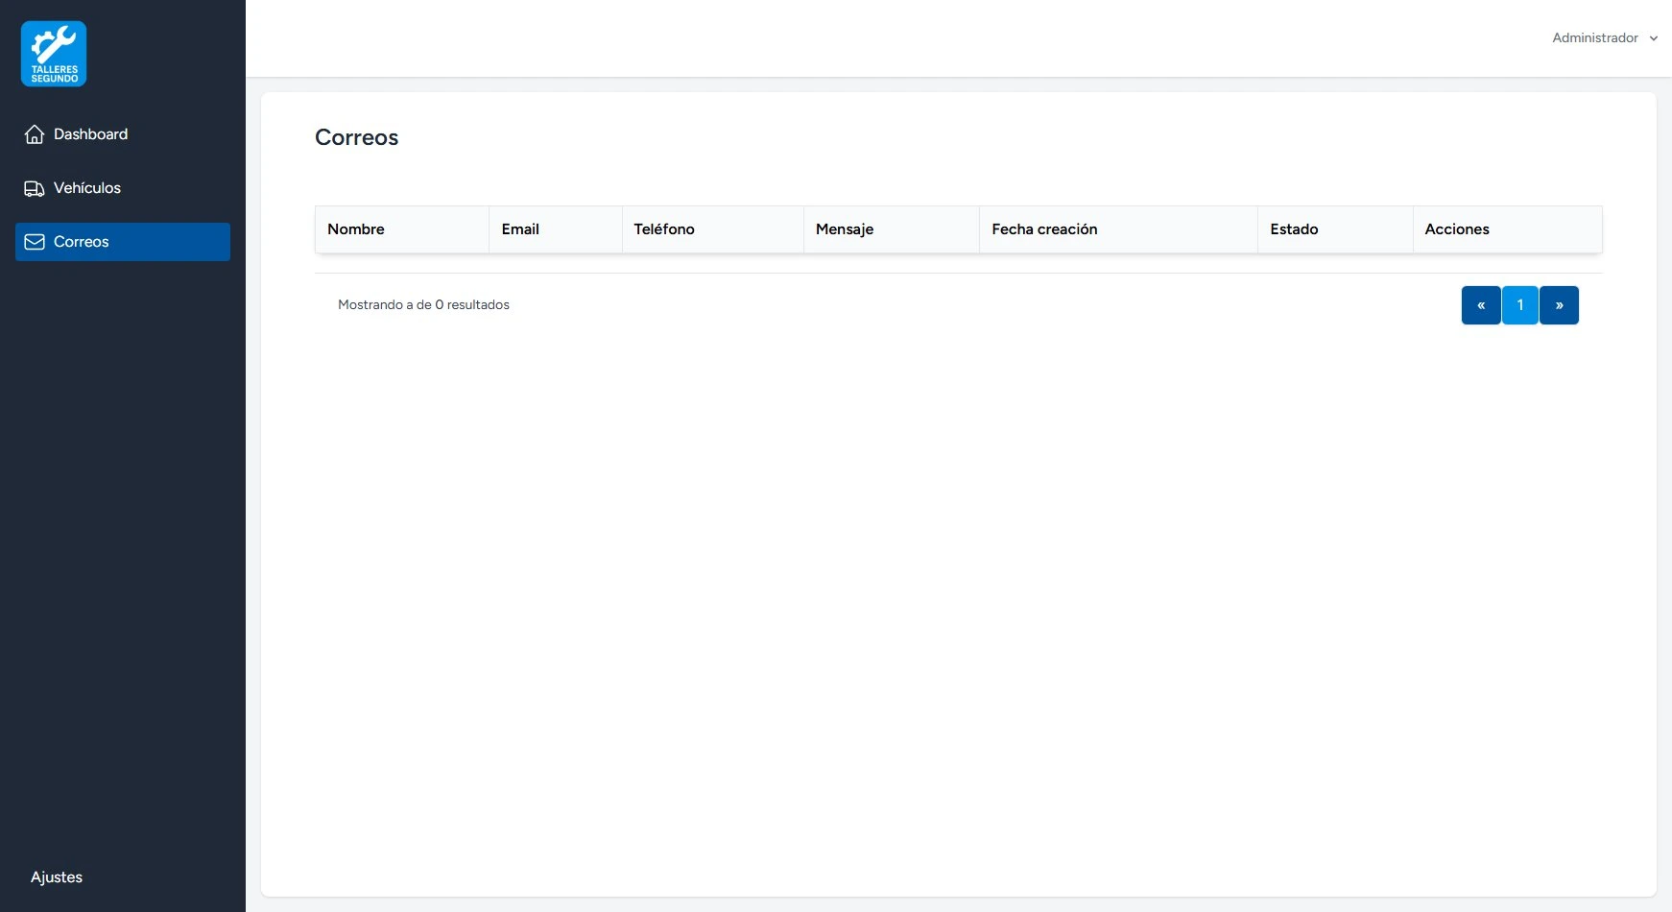Expand the Administrador dropdown chevron
The height and width of the screenshot is (912, 1672).
[x=1654, y=38]
